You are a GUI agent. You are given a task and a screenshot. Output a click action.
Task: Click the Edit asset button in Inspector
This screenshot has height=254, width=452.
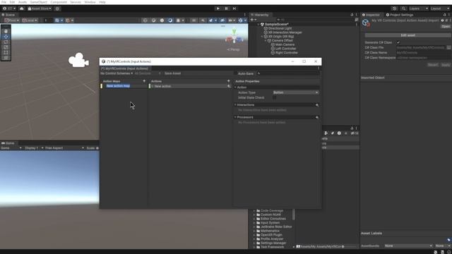click(x=408, y=35)
